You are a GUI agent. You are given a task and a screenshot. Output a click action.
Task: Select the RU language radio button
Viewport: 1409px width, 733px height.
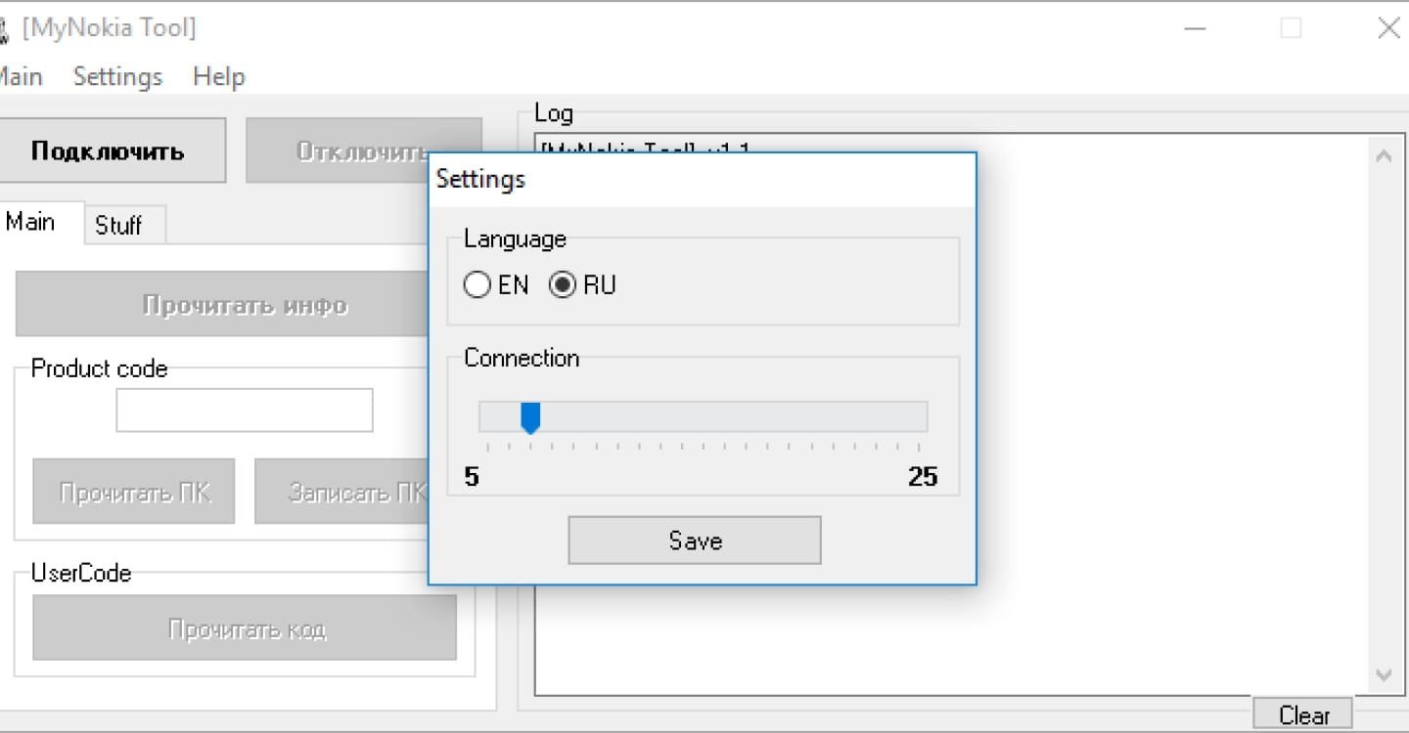coord(563,285)
